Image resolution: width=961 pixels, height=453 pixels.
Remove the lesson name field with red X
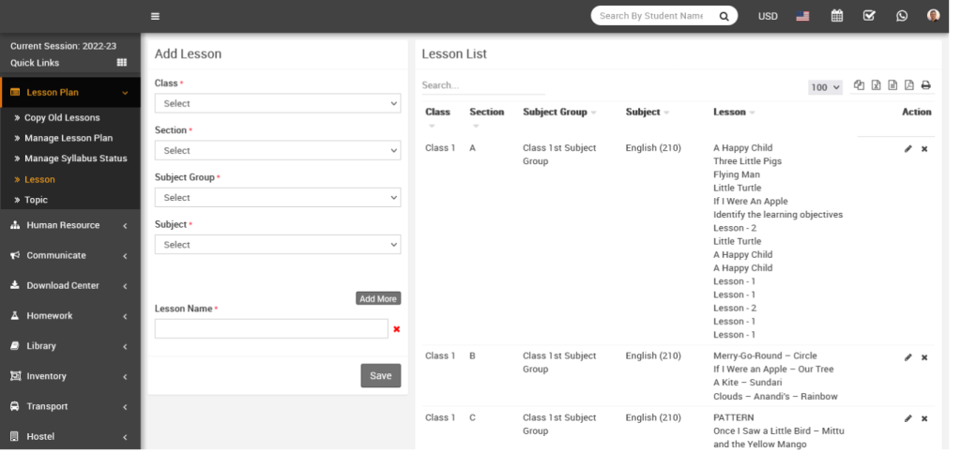[x=396, y=329]
